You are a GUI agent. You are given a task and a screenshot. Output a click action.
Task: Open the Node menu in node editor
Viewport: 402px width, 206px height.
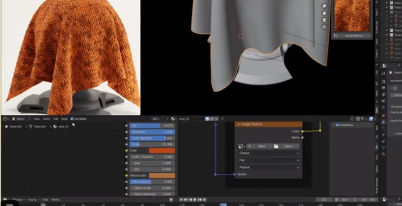click(x=64, y=119)
